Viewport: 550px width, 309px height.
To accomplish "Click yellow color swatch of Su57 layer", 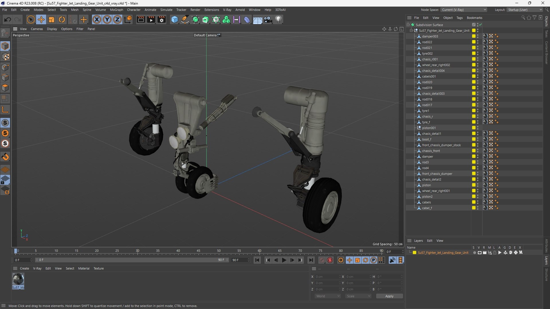I will coord(414,253).
